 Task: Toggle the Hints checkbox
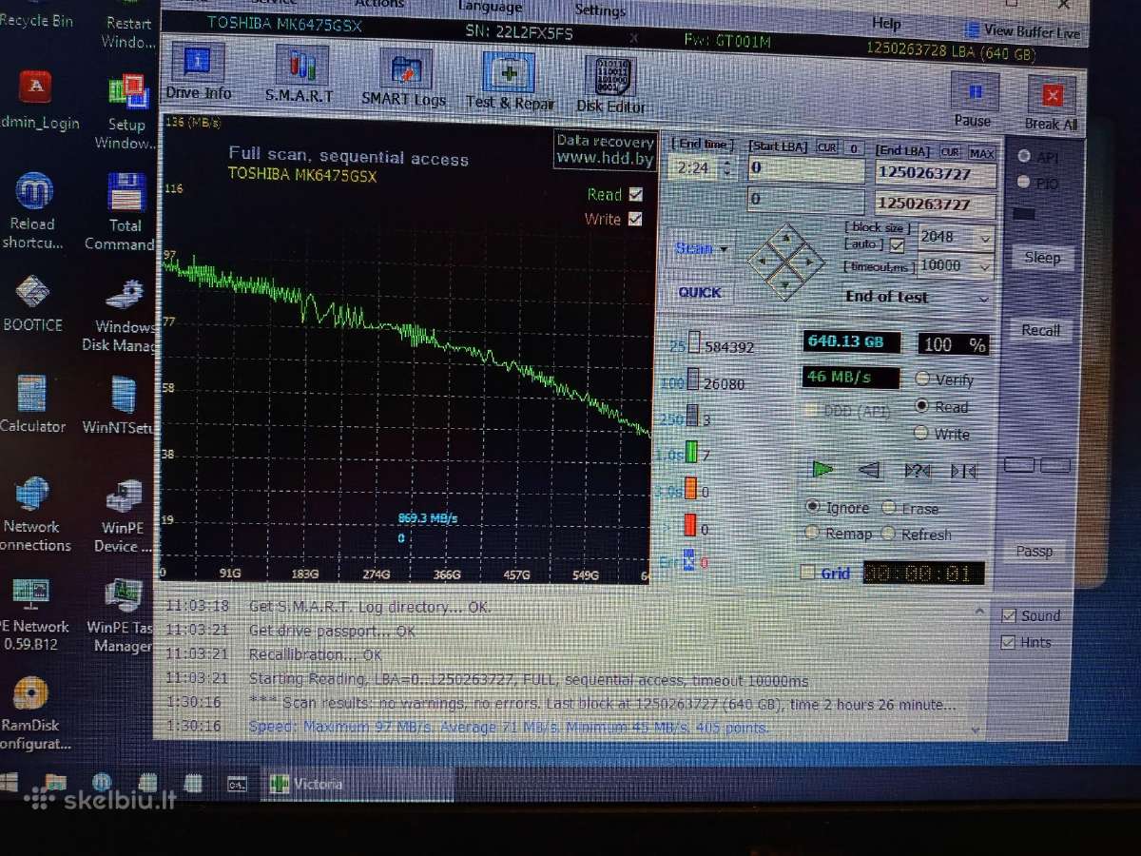click(1008, 642)
